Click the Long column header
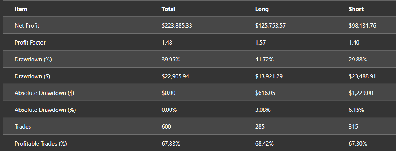396x151 pixels. [262, 9]
